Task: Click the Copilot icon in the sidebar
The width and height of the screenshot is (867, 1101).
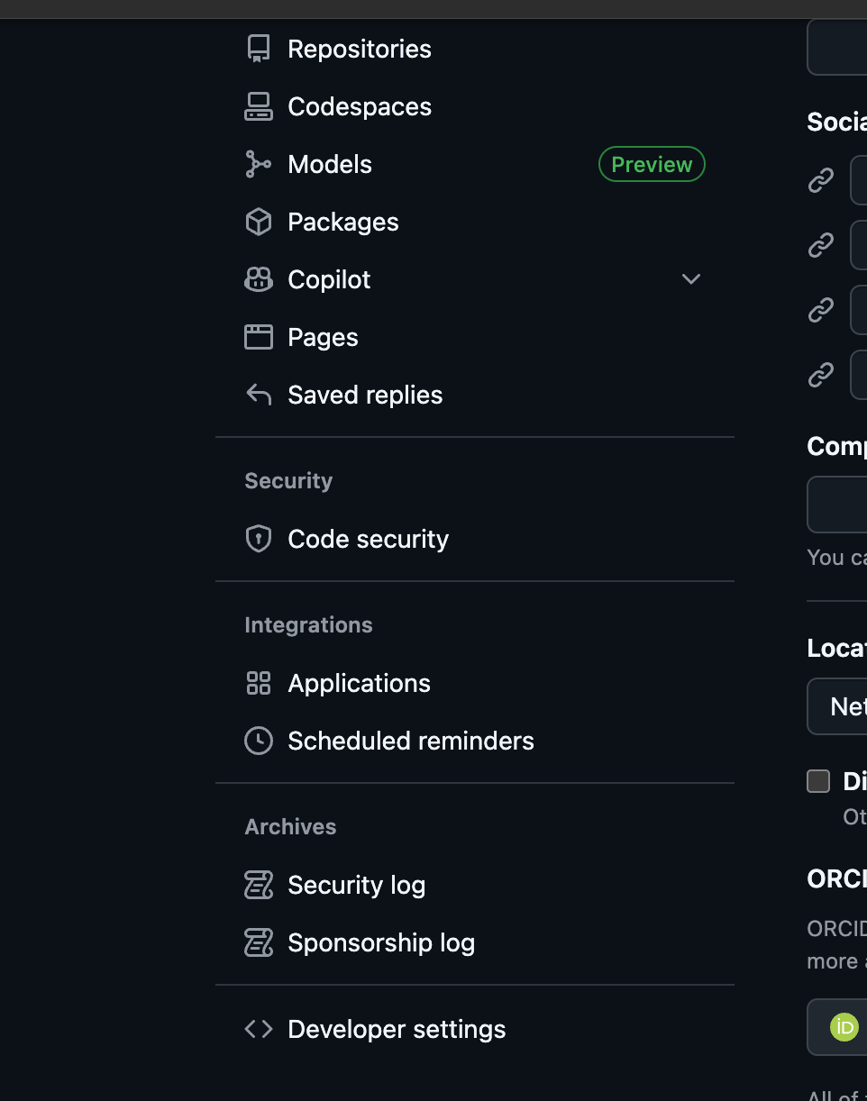Action: (x=259, y=278)
